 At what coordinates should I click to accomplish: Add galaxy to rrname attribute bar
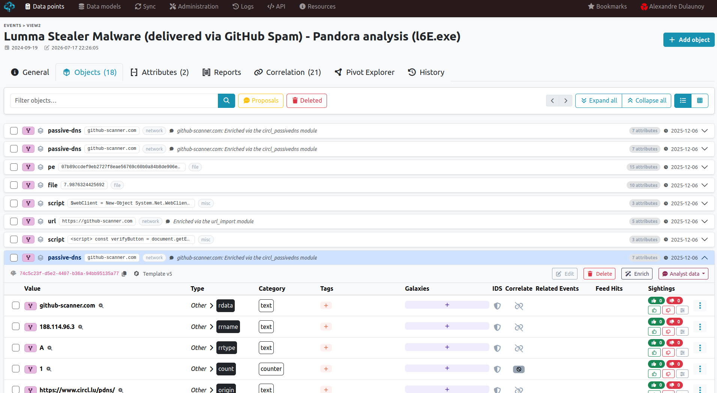(447, 326)
